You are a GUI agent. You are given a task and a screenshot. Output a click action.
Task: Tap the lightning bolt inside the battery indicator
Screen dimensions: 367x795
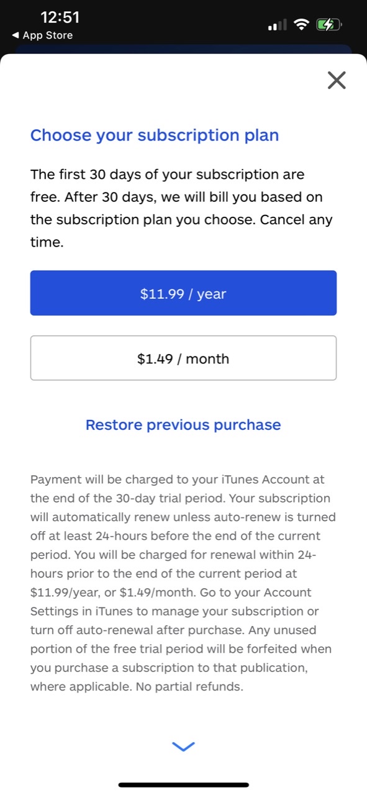pyautogui.click(x=328, y=24)
